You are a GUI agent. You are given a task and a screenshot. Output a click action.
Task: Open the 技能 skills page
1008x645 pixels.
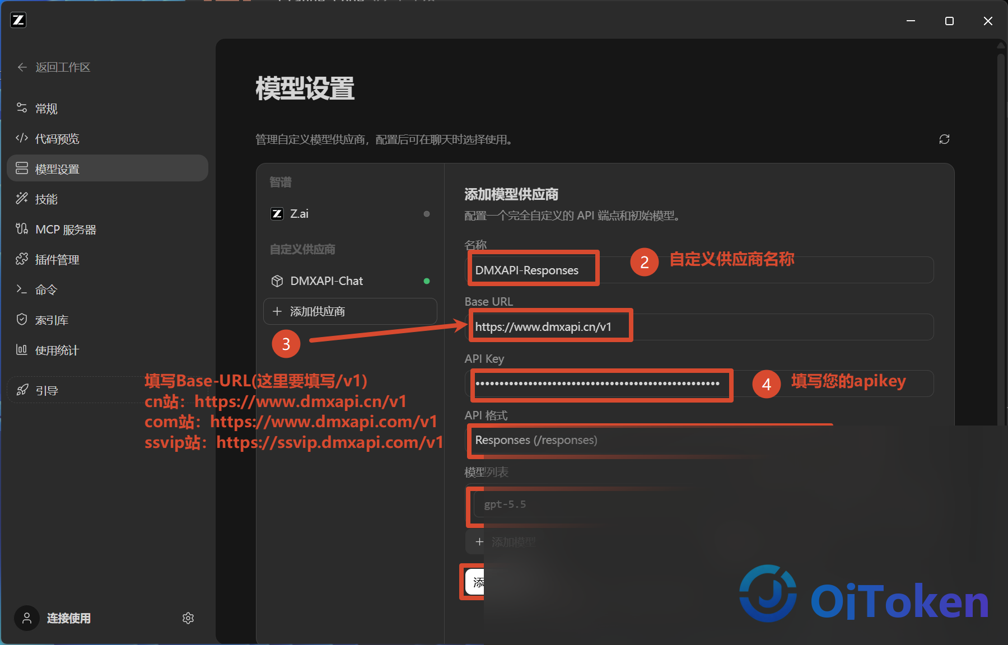tap(108, 199)
